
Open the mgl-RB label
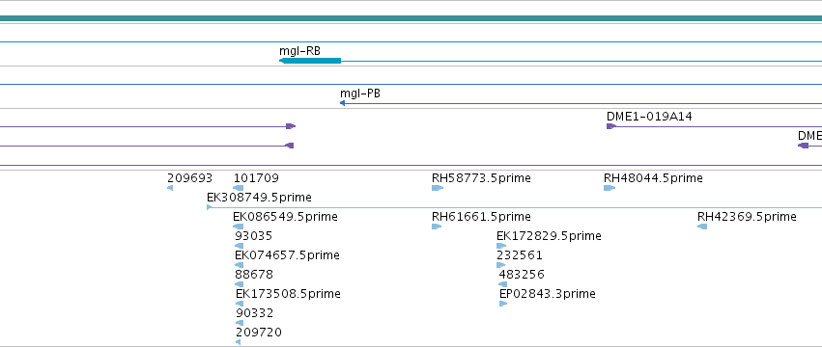(299, 51)
